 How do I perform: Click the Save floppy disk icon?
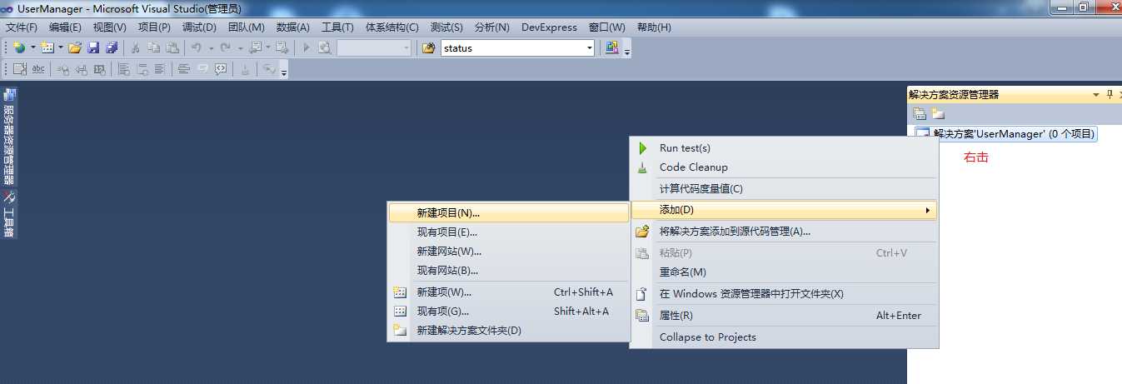pyautogui.click(x=93, y=48)
